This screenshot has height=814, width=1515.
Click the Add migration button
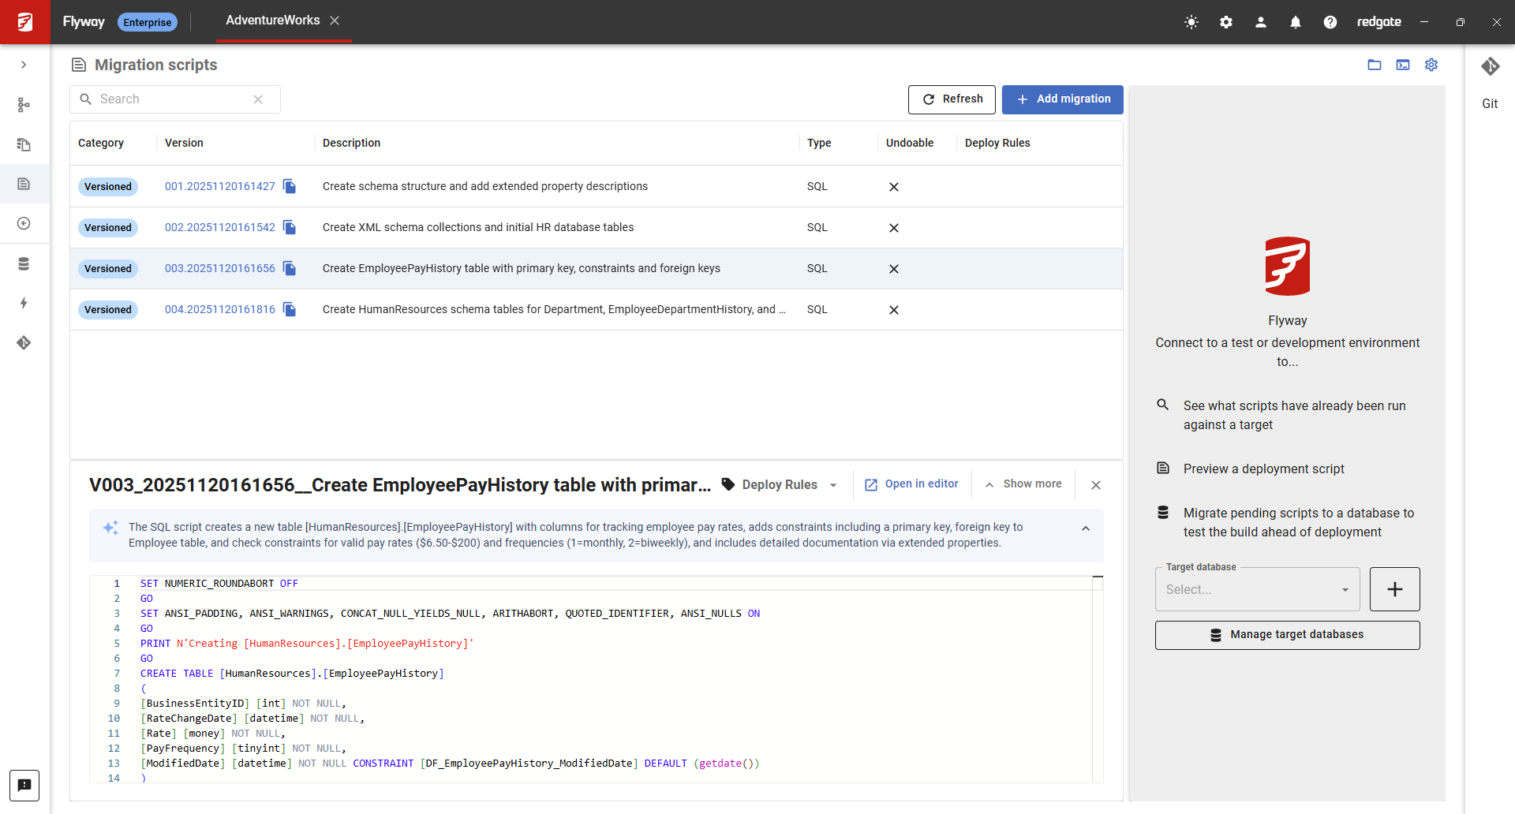(x=1062, y=99)
